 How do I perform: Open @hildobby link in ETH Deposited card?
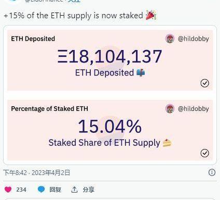194,39
